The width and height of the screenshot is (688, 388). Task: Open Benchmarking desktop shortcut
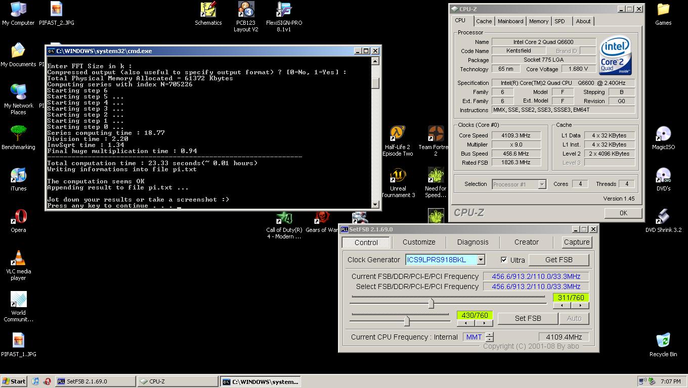click(18, 138)
